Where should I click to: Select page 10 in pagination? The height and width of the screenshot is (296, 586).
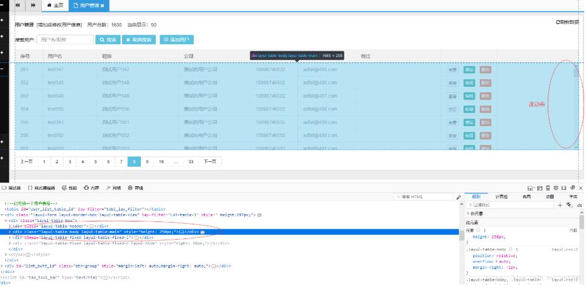click(161, 161)
